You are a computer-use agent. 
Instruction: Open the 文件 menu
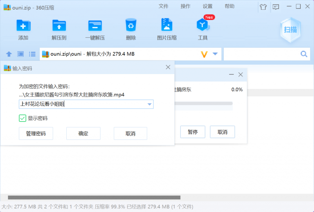(163, 6)
